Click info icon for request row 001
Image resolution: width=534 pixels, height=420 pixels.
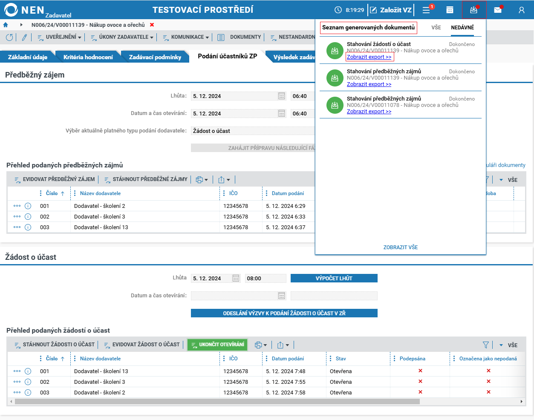pos(28,371)
